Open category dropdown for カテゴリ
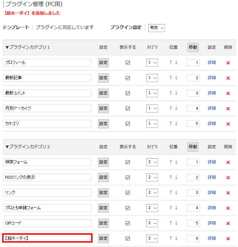 152,124
